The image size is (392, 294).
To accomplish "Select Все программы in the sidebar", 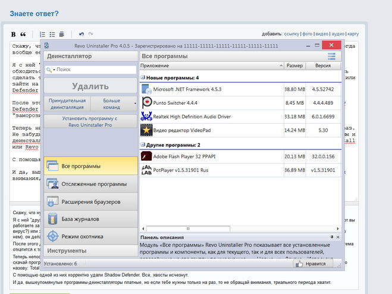I will (x=91, y=166).
